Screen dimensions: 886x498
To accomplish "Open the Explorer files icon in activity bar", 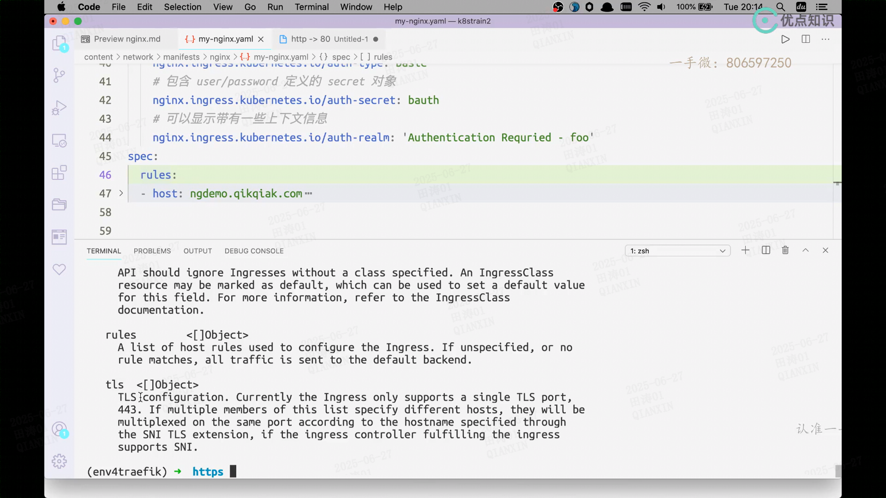I will (x=59, y=43).
